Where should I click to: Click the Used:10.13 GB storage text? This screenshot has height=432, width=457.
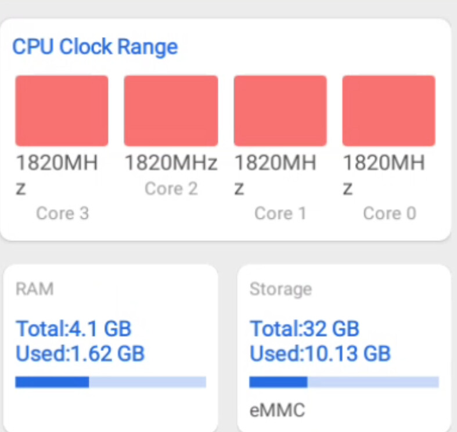click(320, 352)
